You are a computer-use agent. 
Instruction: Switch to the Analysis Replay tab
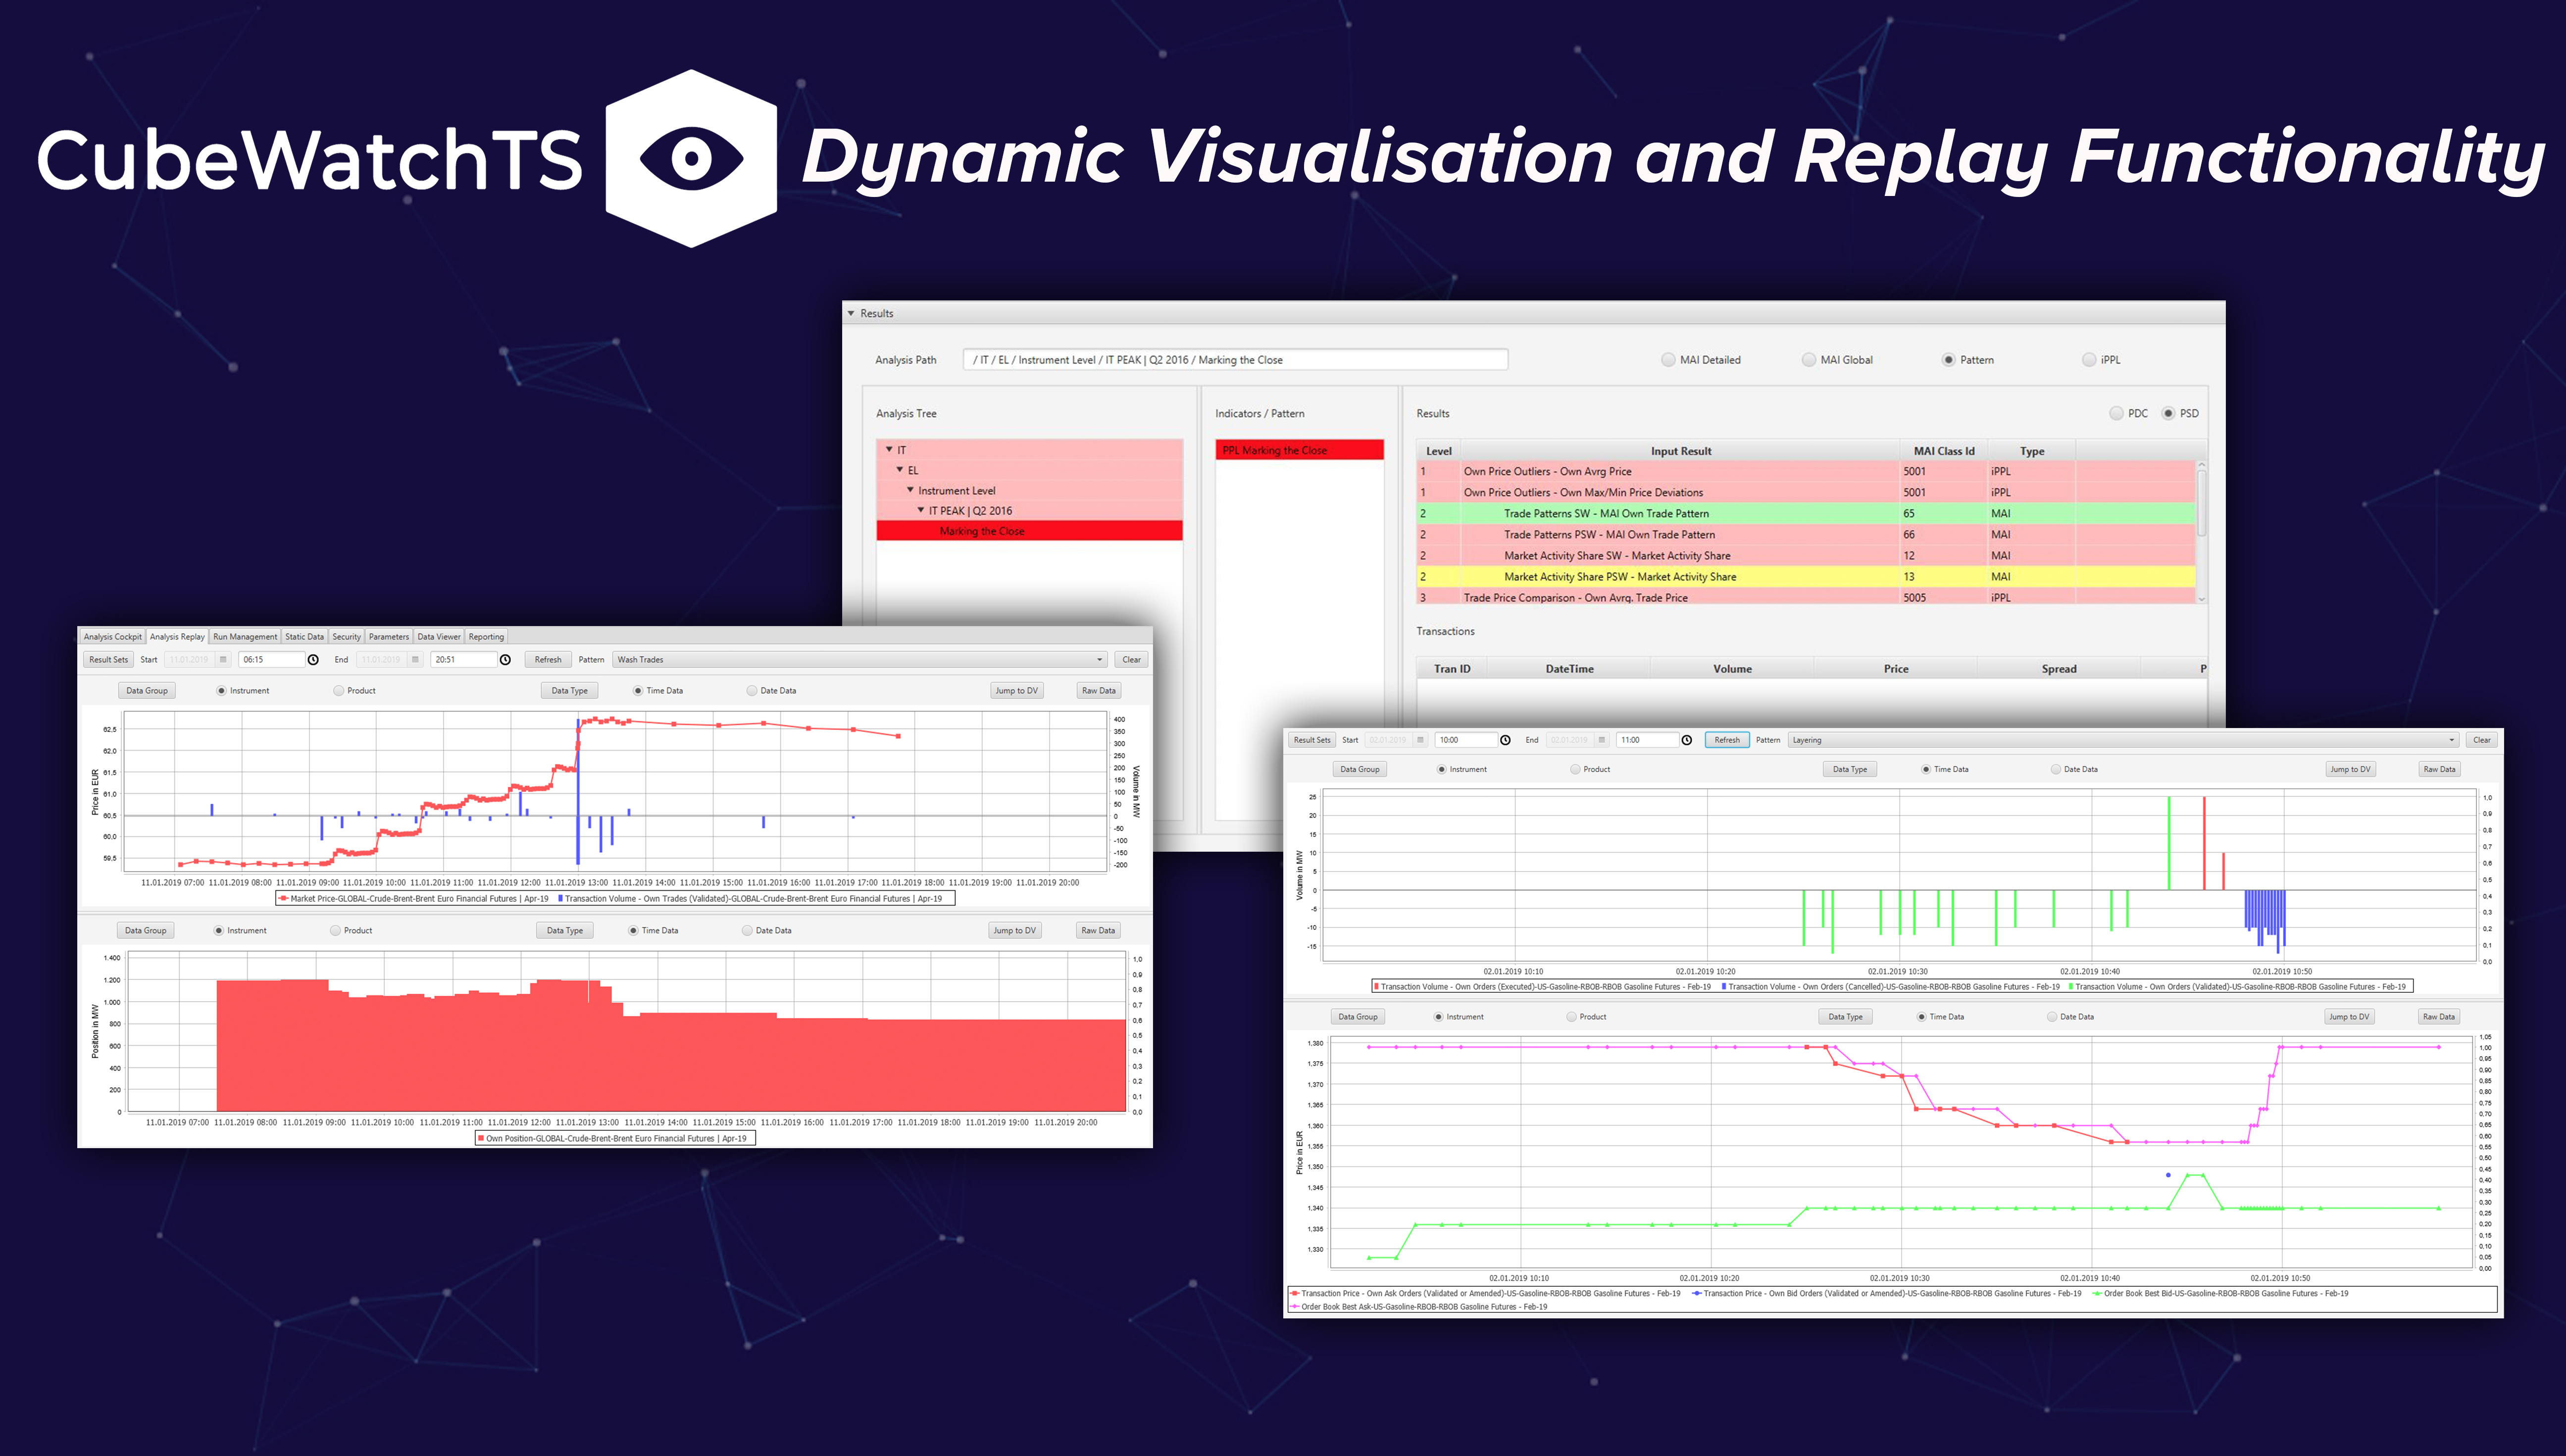coord(177,637)
